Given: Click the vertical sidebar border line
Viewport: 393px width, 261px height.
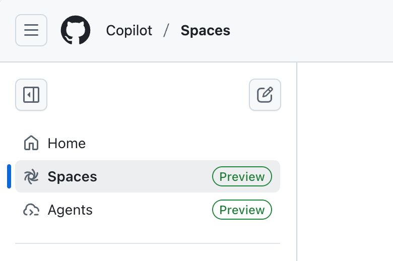Looking at the screenshot, I should pos(297,161).
